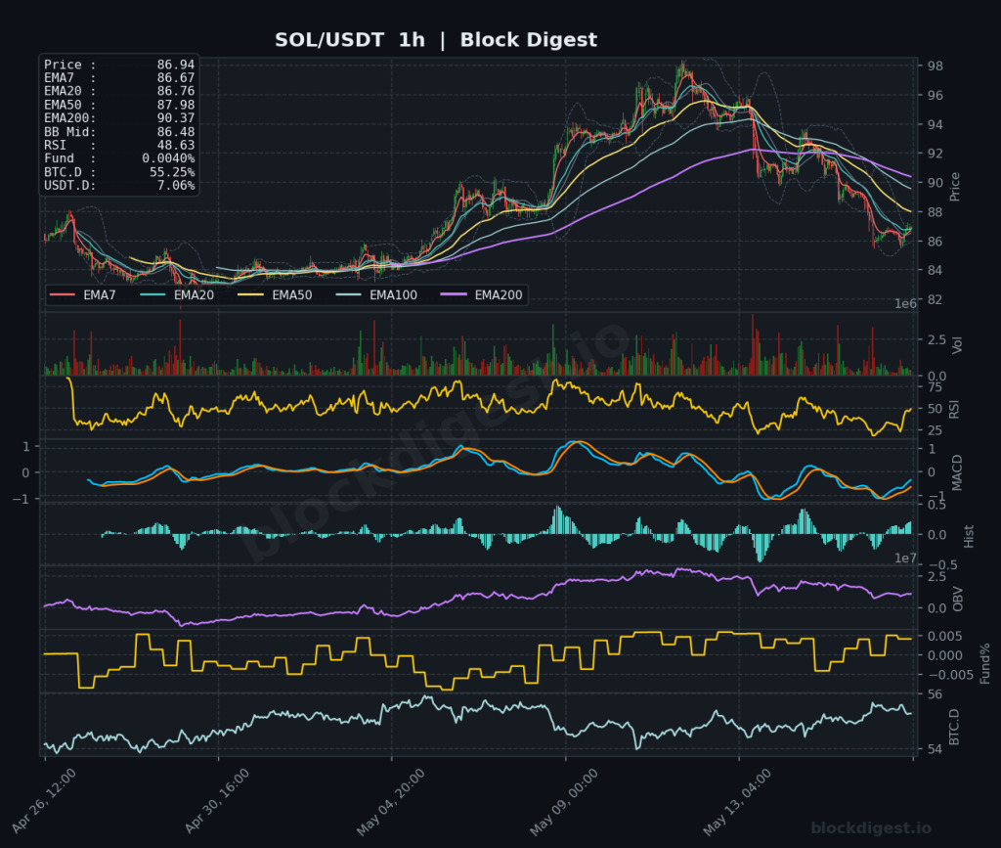Viewport: 1001px width, 848px height.
Task: Click the "25" tick on RSI axis
Action: click(934, 430)
